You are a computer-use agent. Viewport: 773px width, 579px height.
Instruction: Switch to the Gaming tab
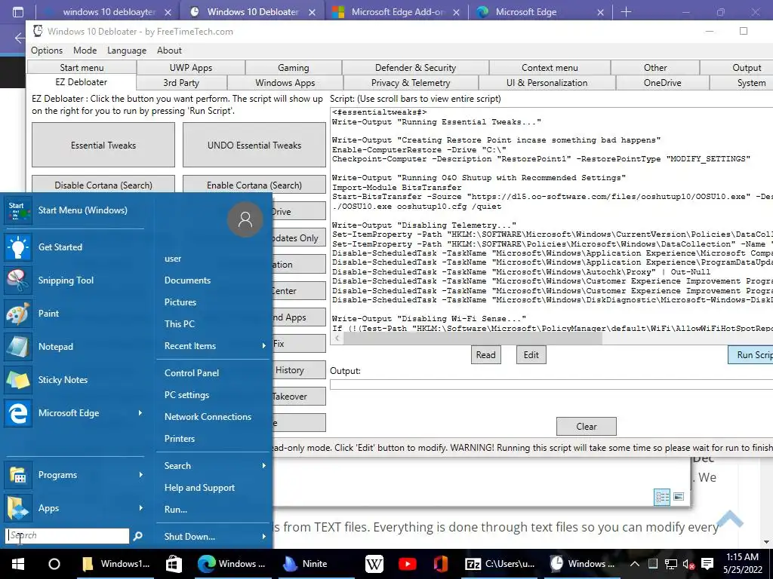[294, 67]
